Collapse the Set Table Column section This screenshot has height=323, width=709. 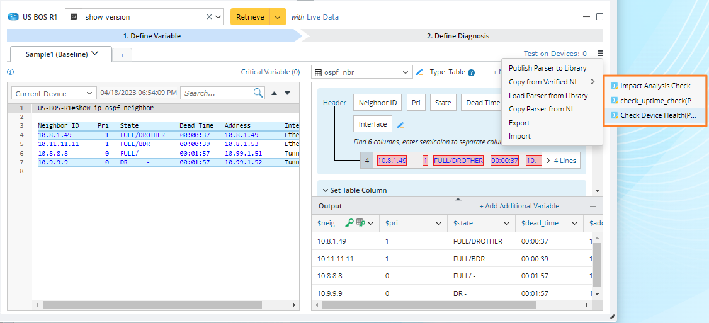(326, 190)
